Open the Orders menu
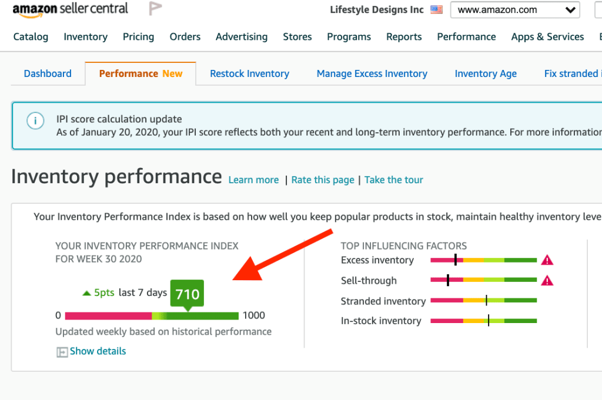The width and height of the screenshot is (602, 400). pos(185,37)
